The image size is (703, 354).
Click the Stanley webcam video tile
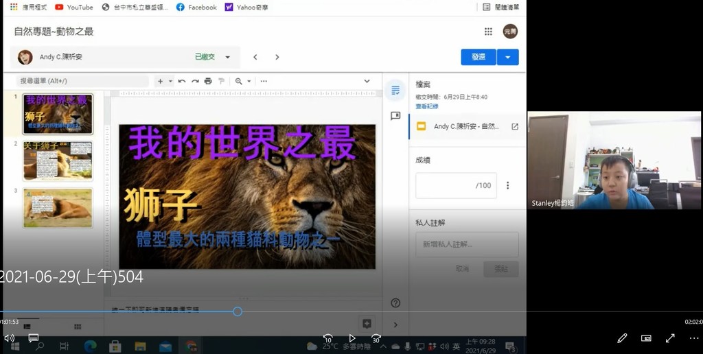(x=614, y=160)
